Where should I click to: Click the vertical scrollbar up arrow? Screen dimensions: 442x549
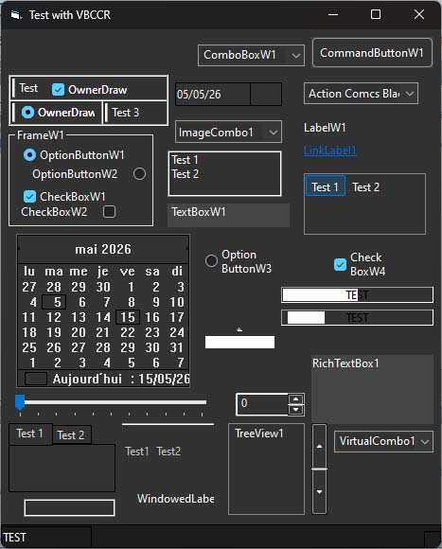319,446
